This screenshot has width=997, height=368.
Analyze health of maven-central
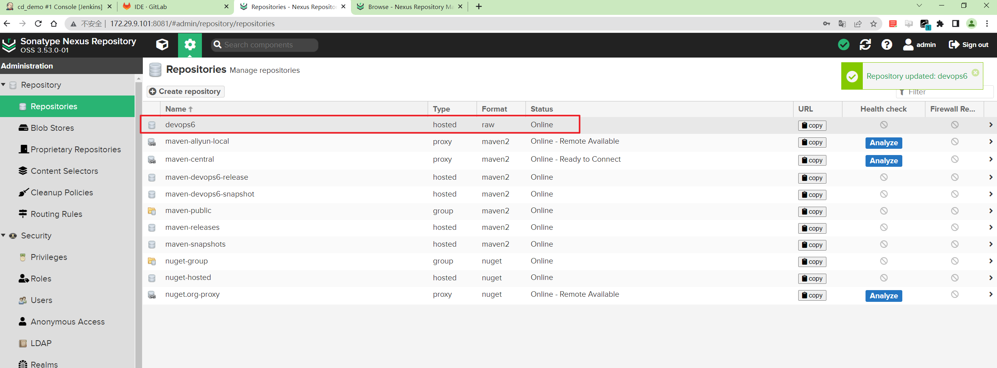point(884,161)
